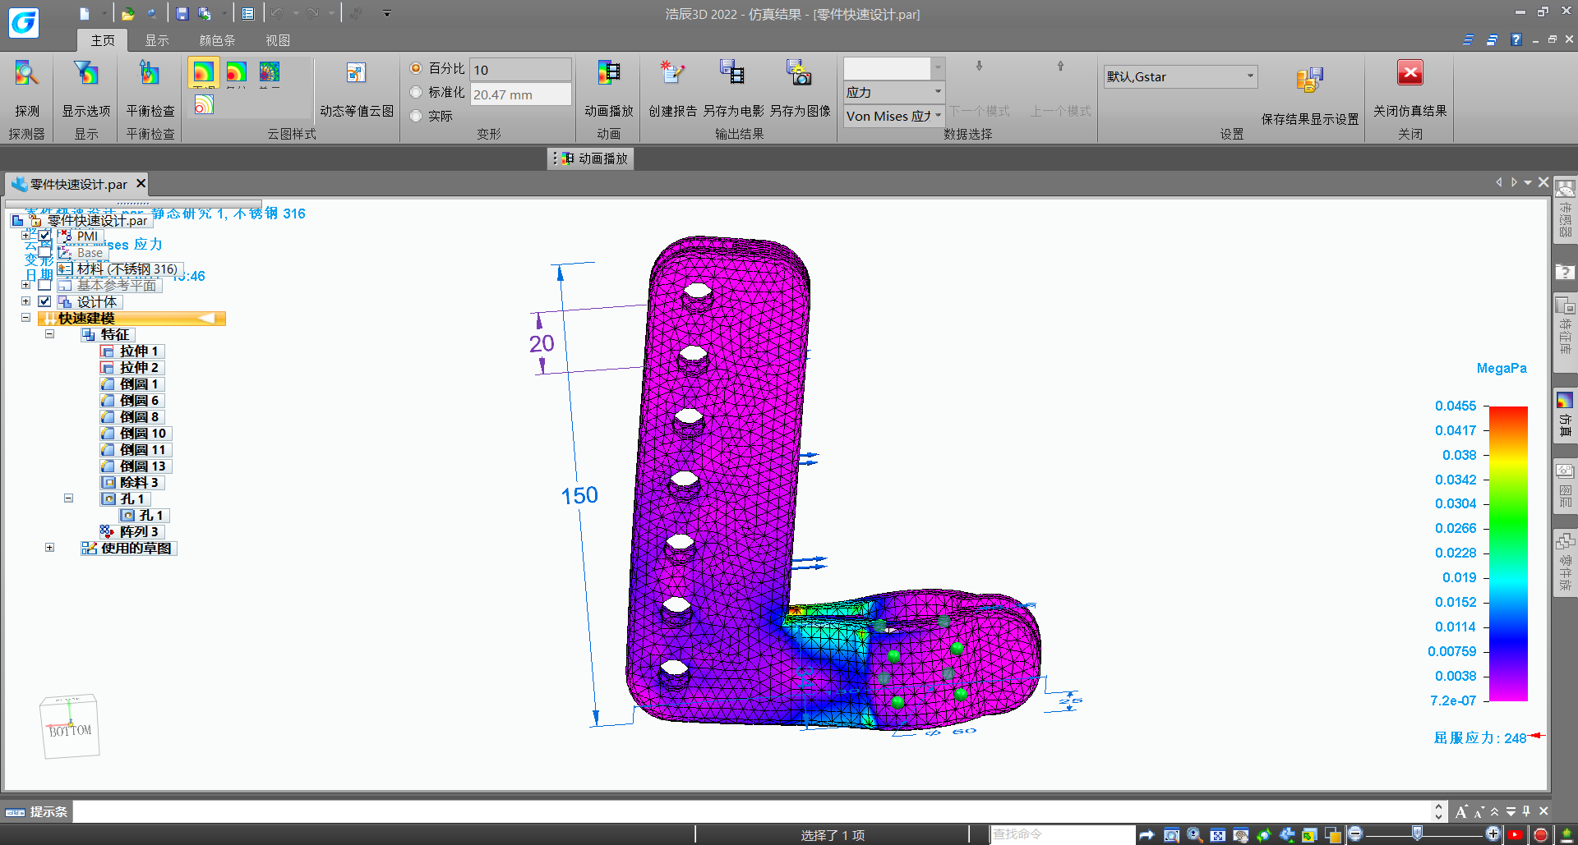Switch to the 显示 ribbon tab
The height and width of the screenshot is (845, 1578).
pos(156,40)
